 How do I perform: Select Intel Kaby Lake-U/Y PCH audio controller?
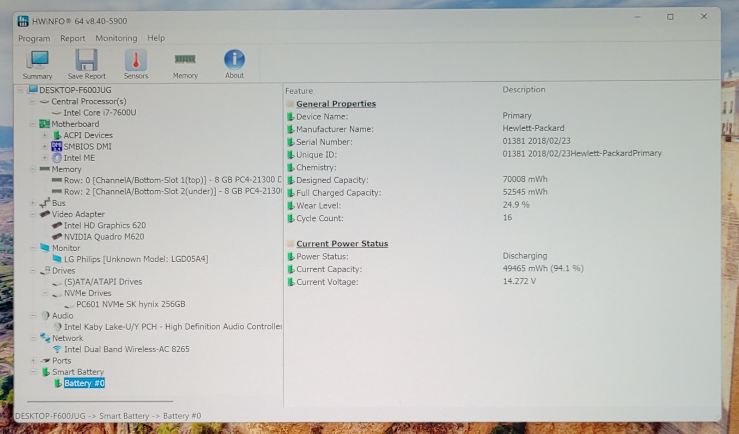tap(173, 326)
